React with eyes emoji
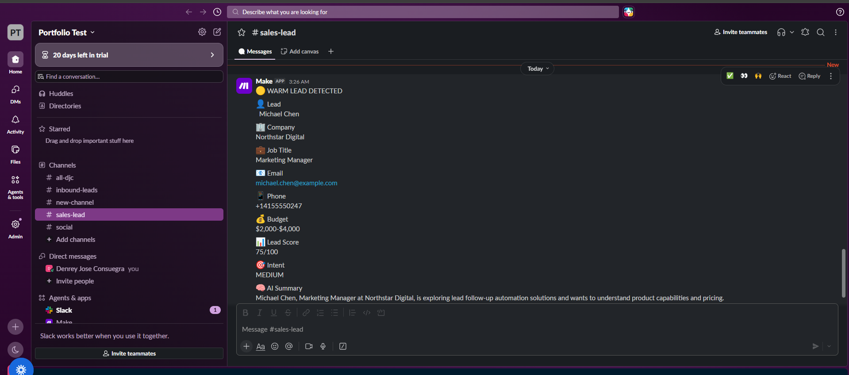Image resolution: width=849 pixels, height=375 pixels. [744, 76]
